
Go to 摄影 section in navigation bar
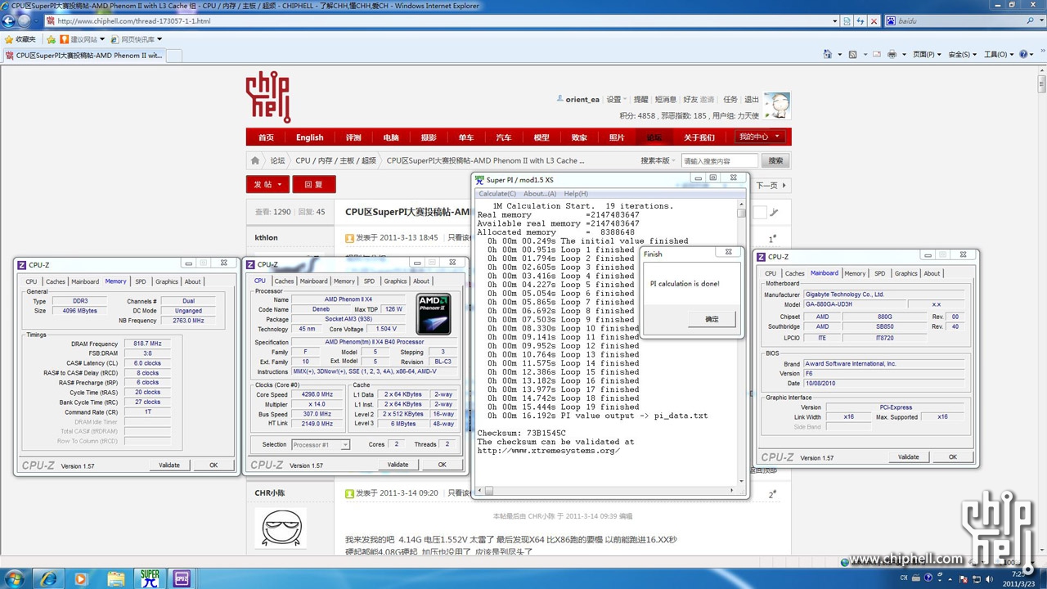pyautogui.click(x=429, y=137)
